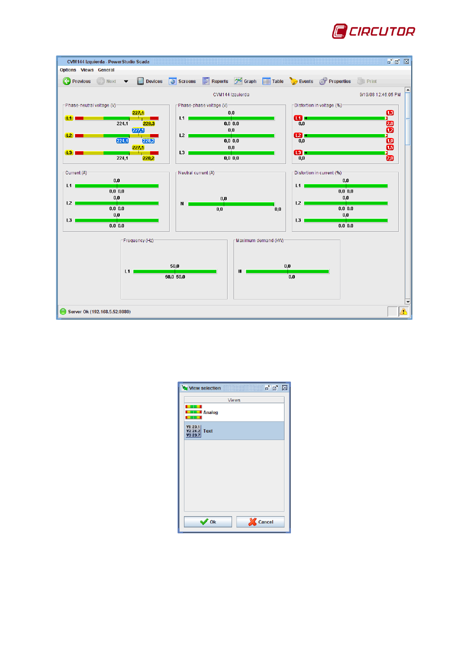
Task: Open the Screens toolbar icon
Action: point(173,81)
